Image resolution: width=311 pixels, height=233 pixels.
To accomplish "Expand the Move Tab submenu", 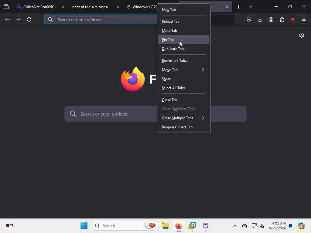I will click(184, 70).
